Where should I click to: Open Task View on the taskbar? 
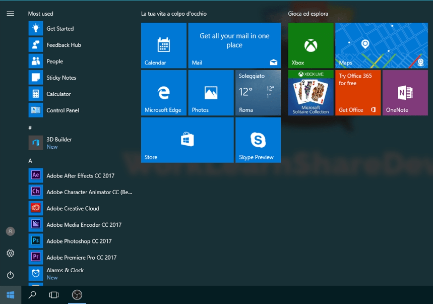54,295
